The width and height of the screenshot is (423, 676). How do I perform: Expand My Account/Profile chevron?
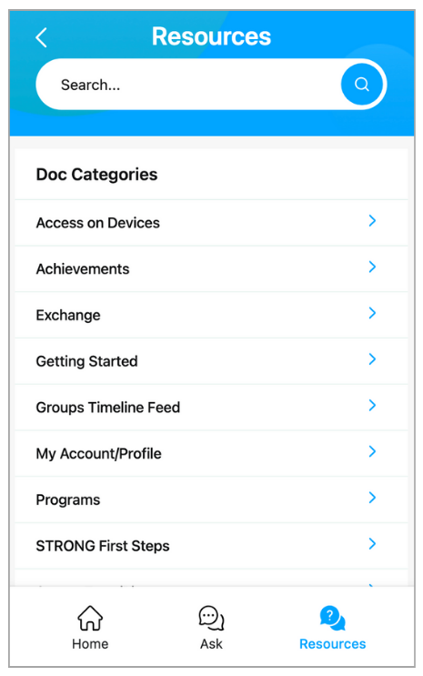pyautogui.click(x=372, y=451)
